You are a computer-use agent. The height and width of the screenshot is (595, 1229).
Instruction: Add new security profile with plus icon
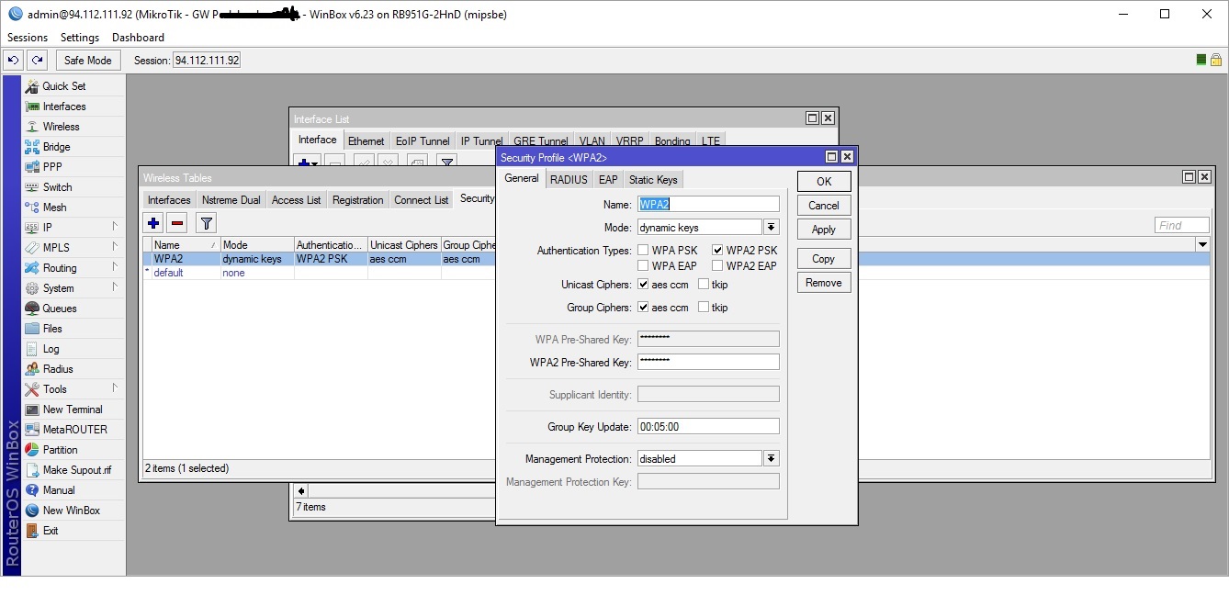point(153,223)
